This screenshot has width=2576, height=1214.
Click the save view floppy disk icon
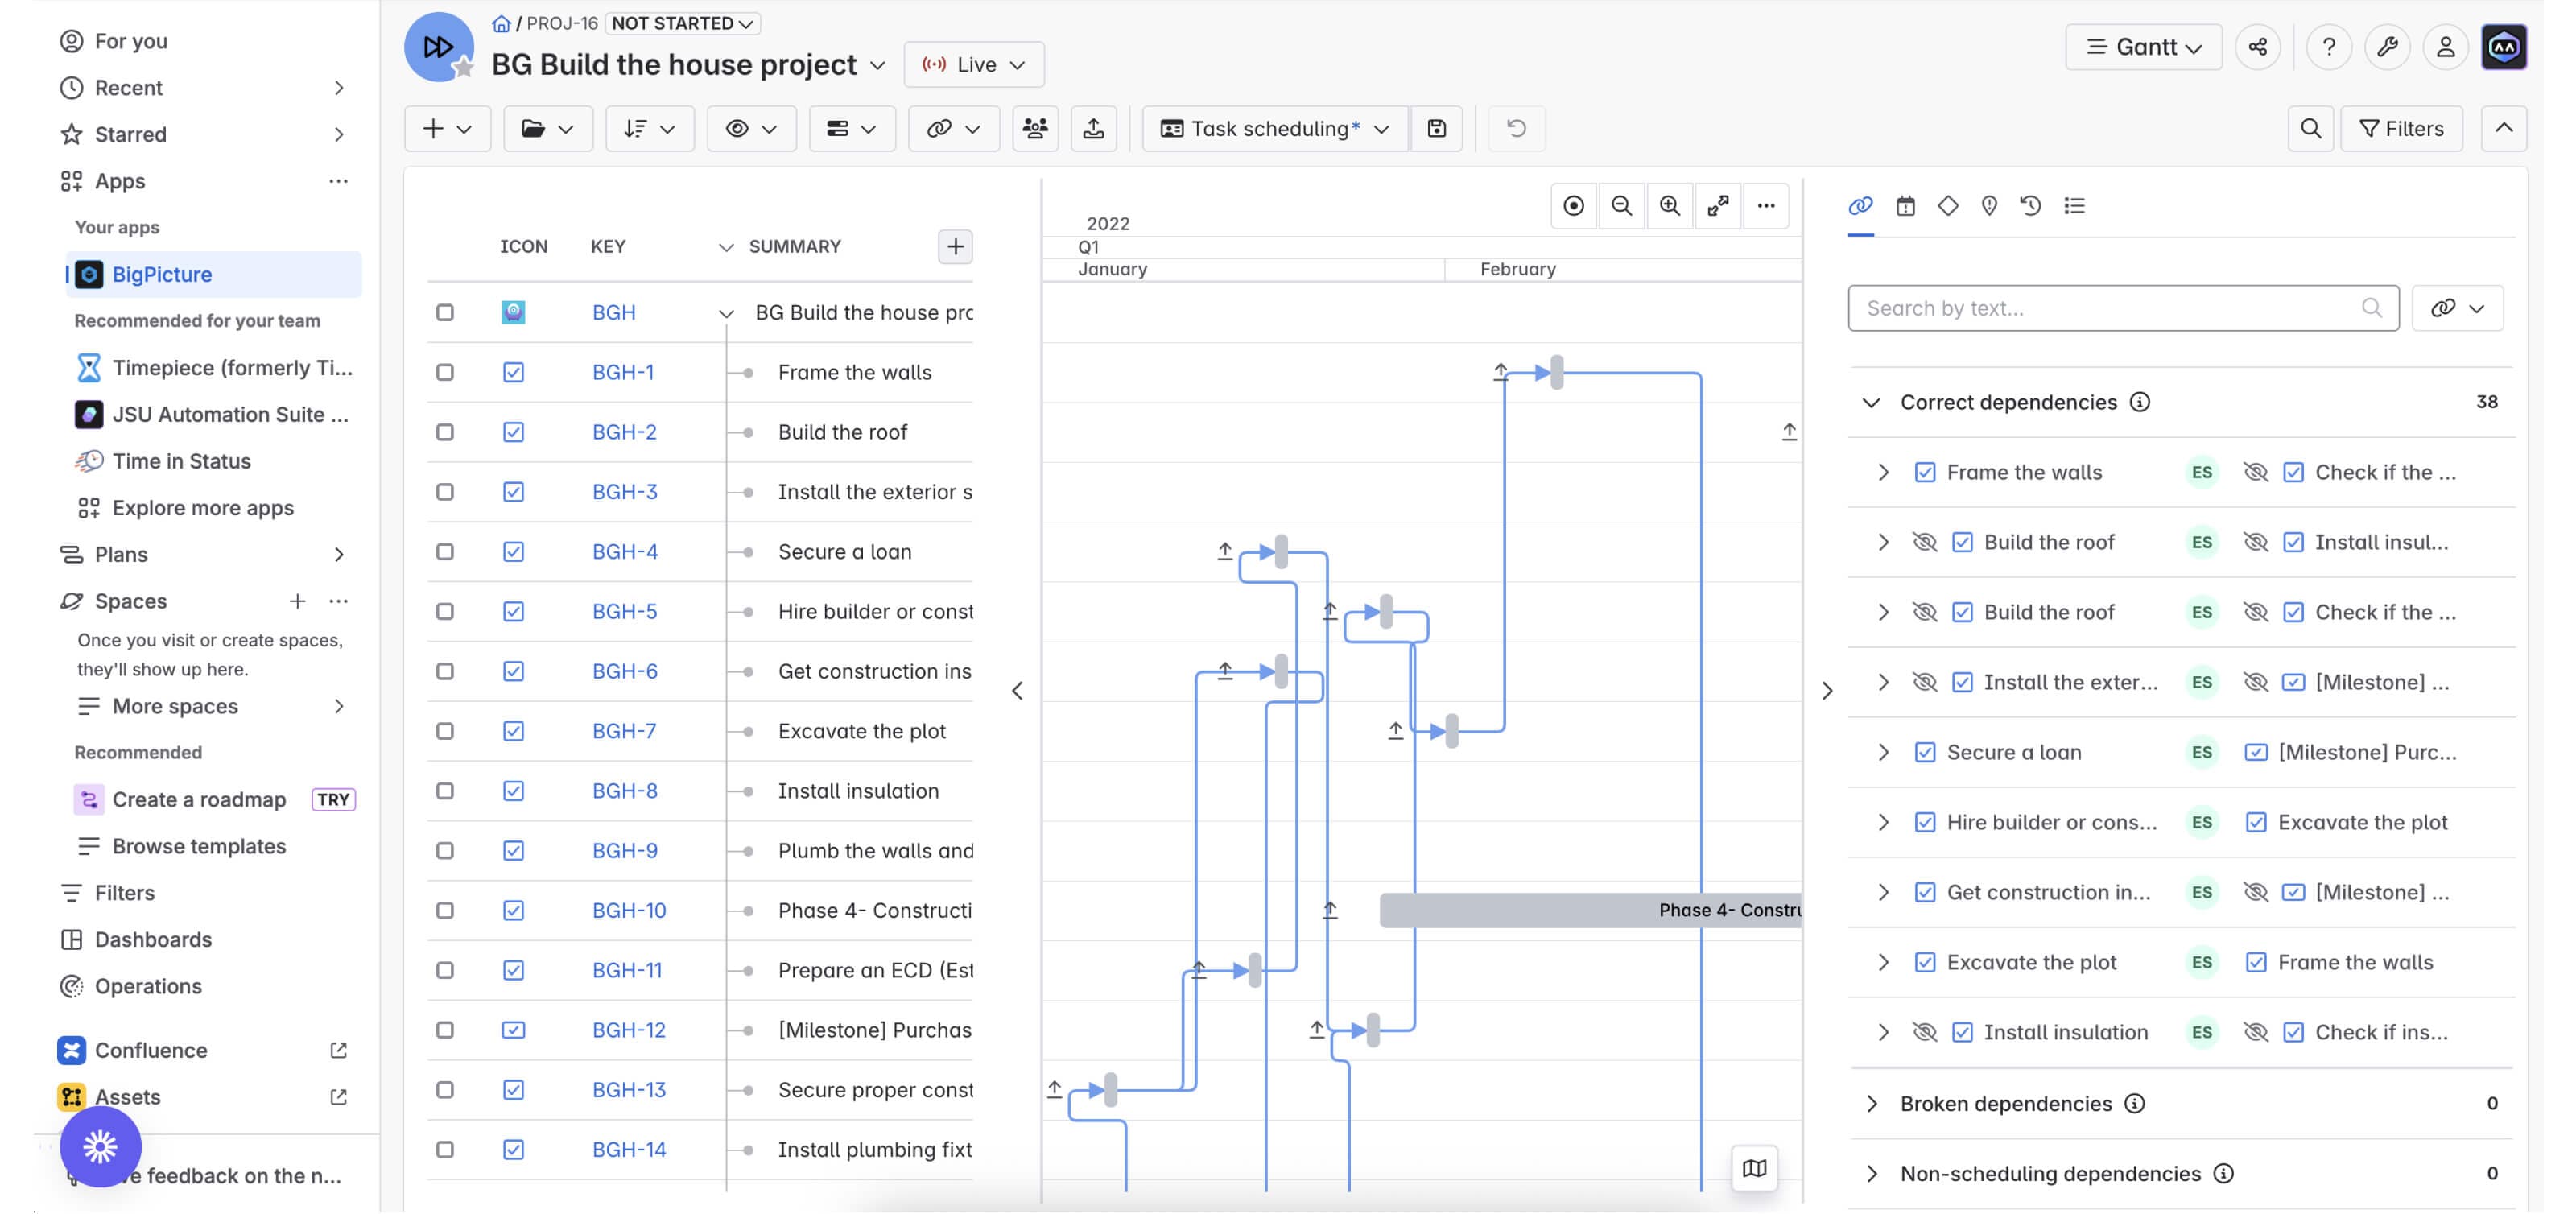[1436, 128]
